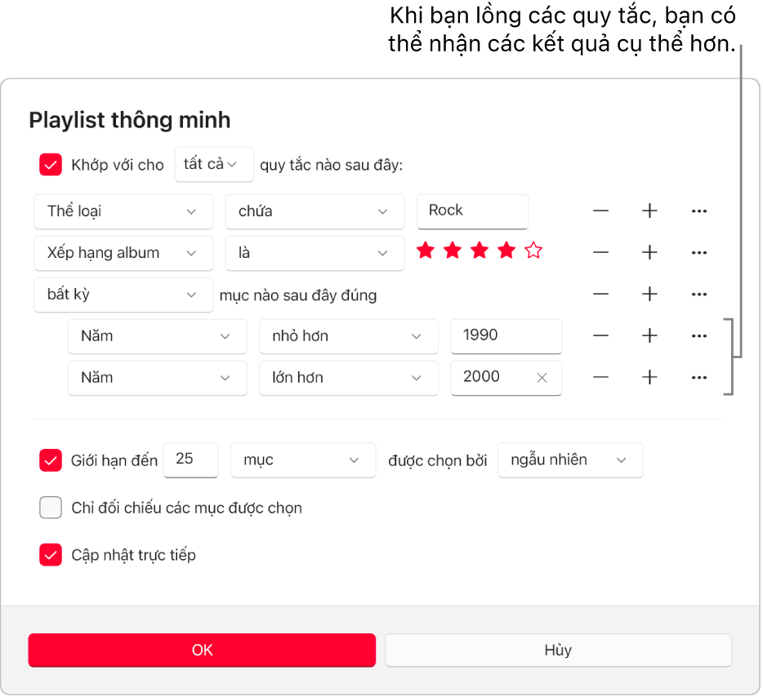Set album rating to five stars
Viewport: 763px width, 697px height.
click(x=533, y=251)
